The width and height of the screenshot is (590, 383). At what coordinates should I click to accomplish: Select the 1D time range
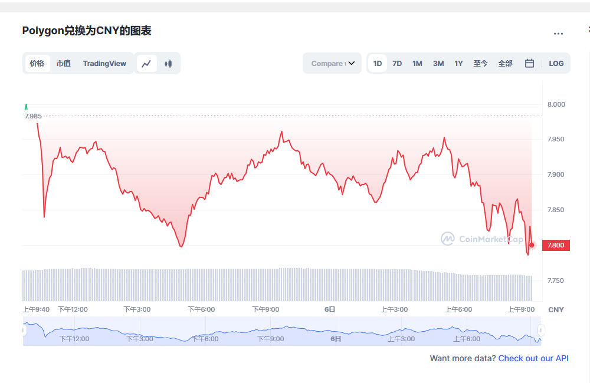tap(378, 64)
